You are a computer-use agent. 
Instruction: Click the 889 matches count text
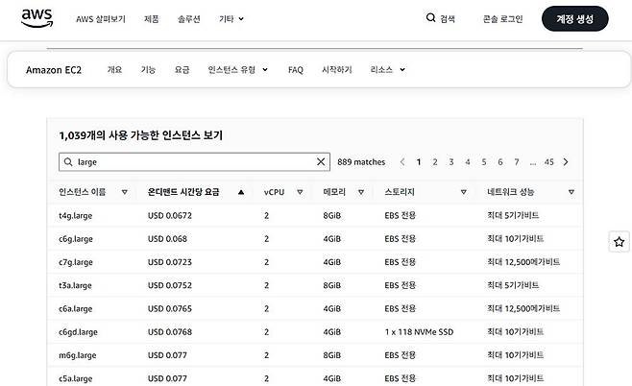coord(361,162)
